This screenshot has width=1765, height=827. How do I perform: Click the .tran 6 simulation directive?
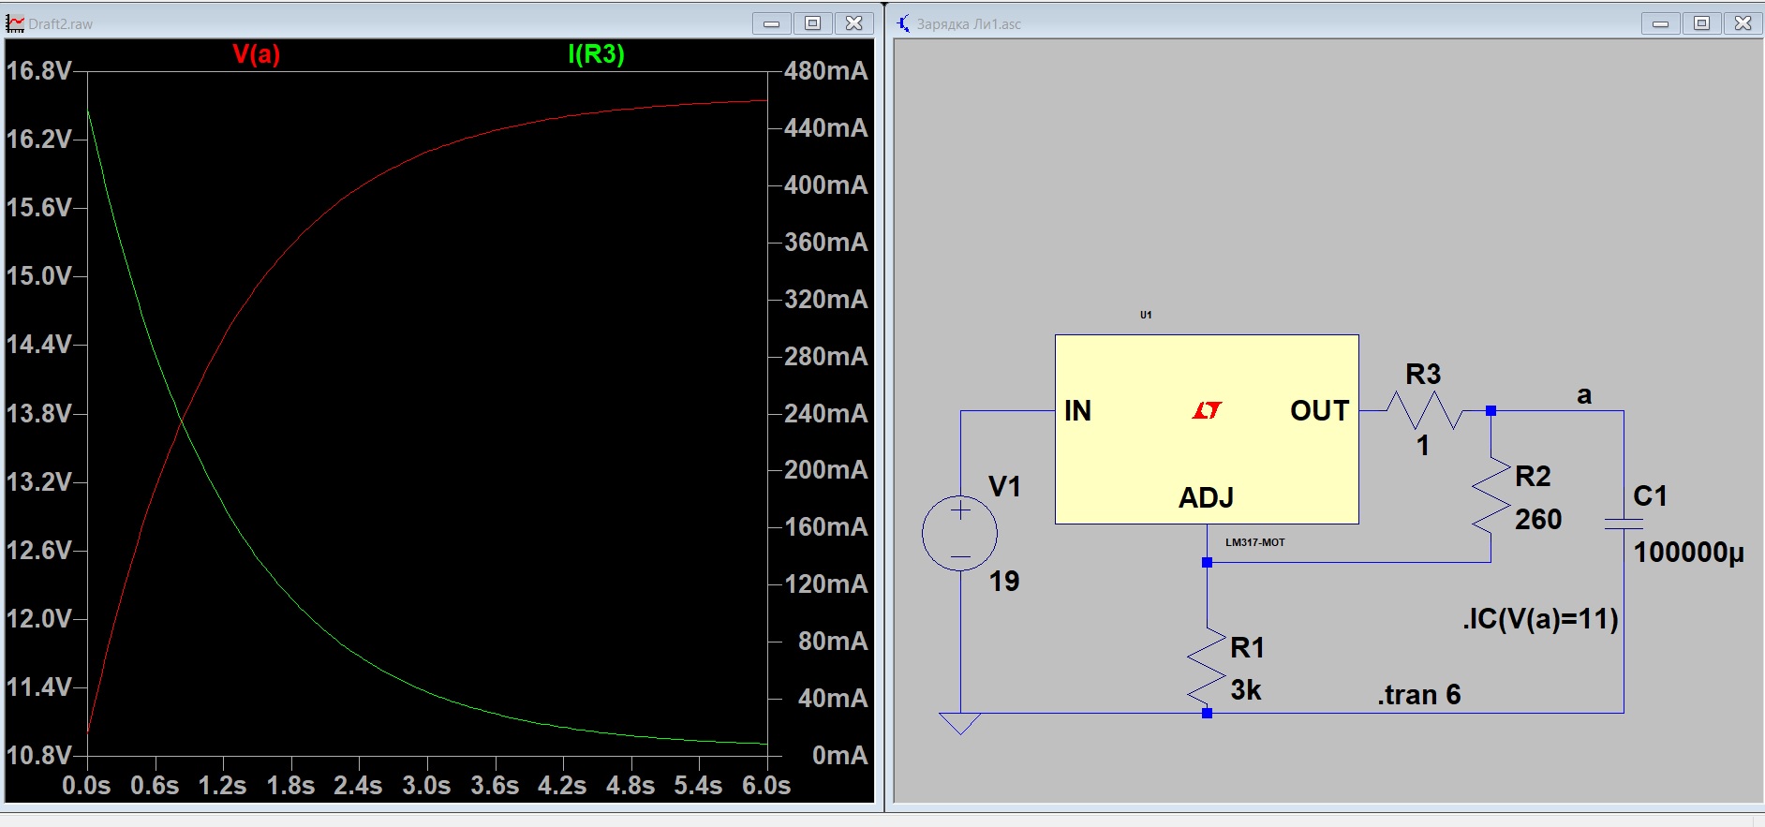click(x=1418, y=695)
